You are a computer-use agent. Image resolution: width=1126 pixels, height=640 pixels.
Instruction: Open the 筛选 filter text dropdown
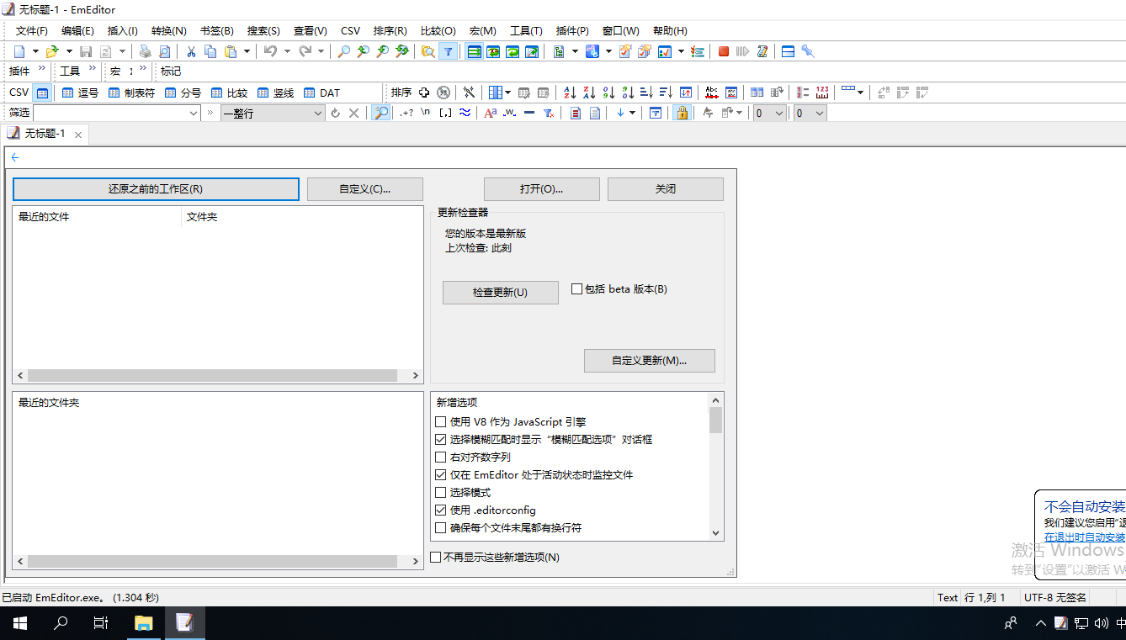pos(193,113)
